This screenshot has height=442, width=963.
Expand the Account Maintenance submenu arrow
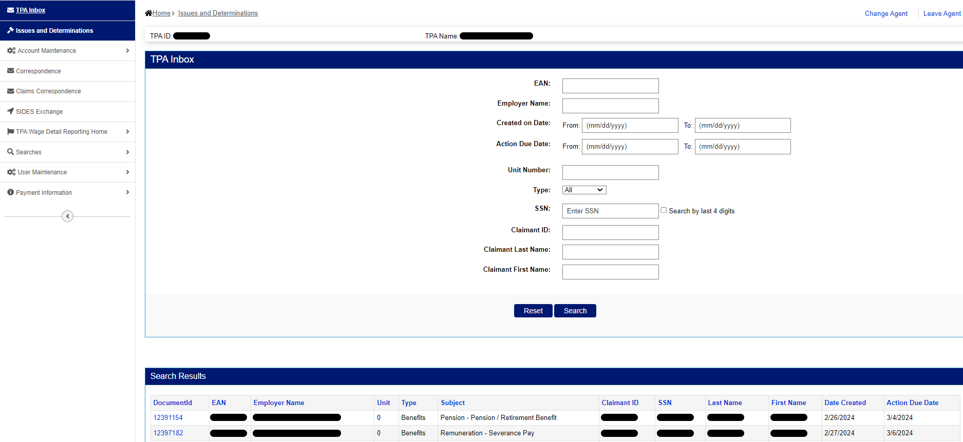(127, 51)
